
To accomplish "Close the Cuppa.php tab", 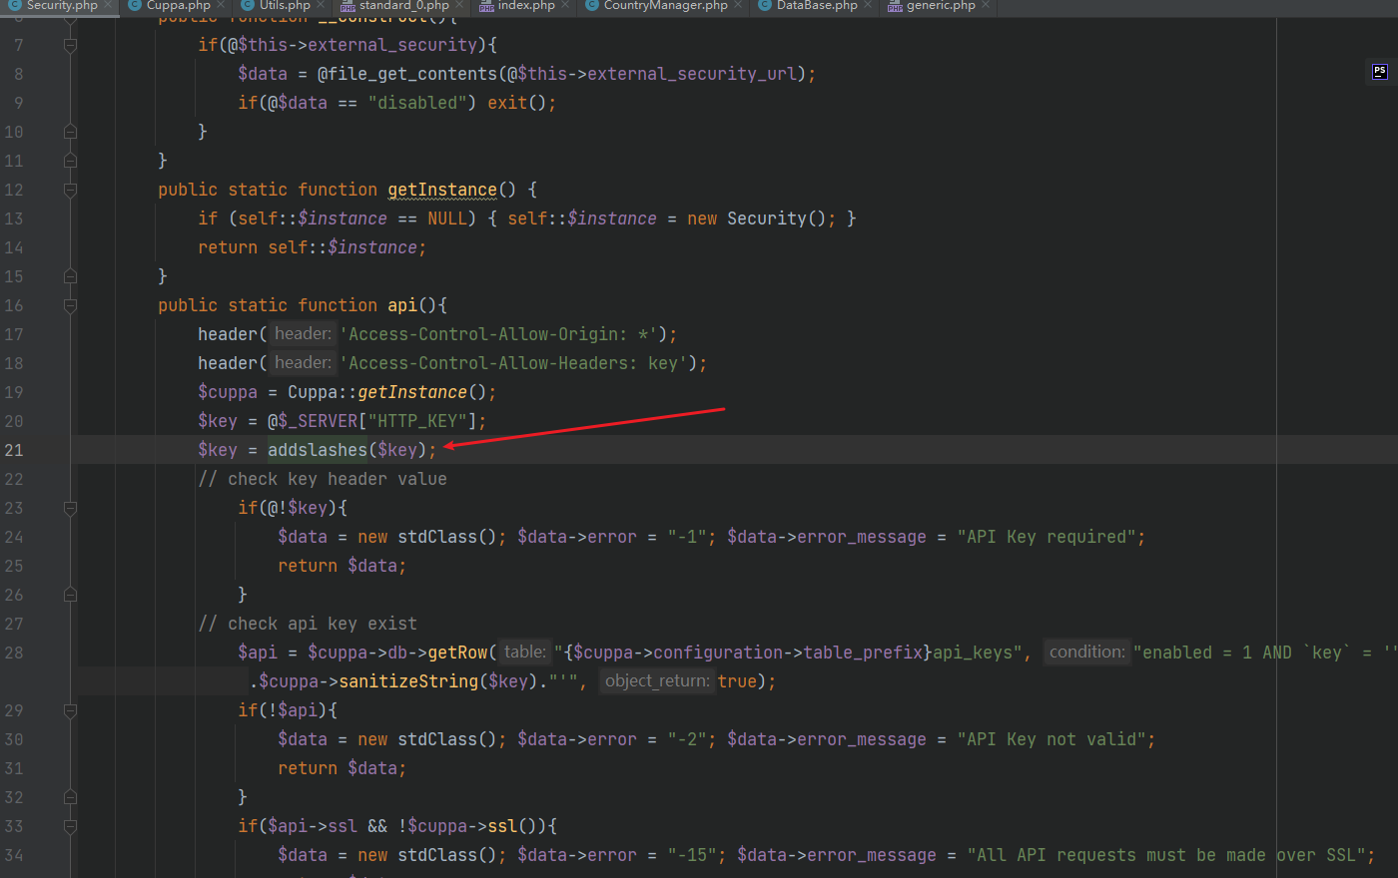I will tap(221, 6).
